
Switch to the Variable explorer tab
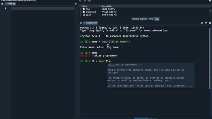[139, 19]
